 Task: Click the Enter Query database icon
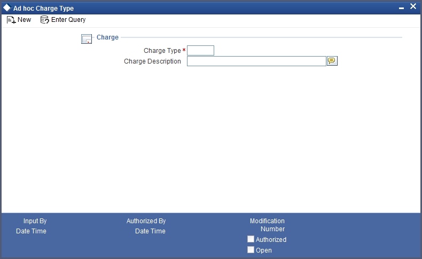(45, 20)
